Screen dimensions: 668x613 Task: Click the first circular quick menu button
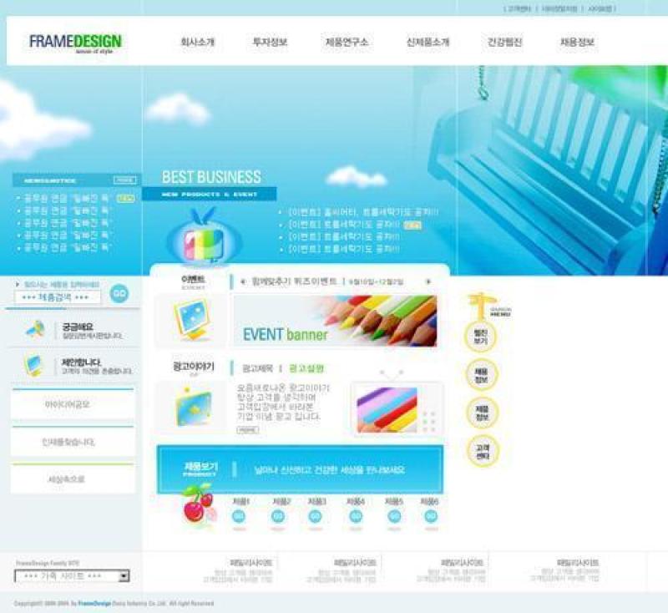click(481, 337)
